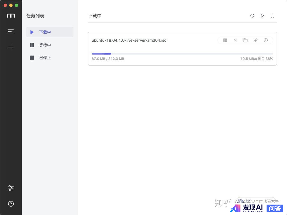Pause the ubuntu ISO download
Screen dimensions: 287x215
225,40
